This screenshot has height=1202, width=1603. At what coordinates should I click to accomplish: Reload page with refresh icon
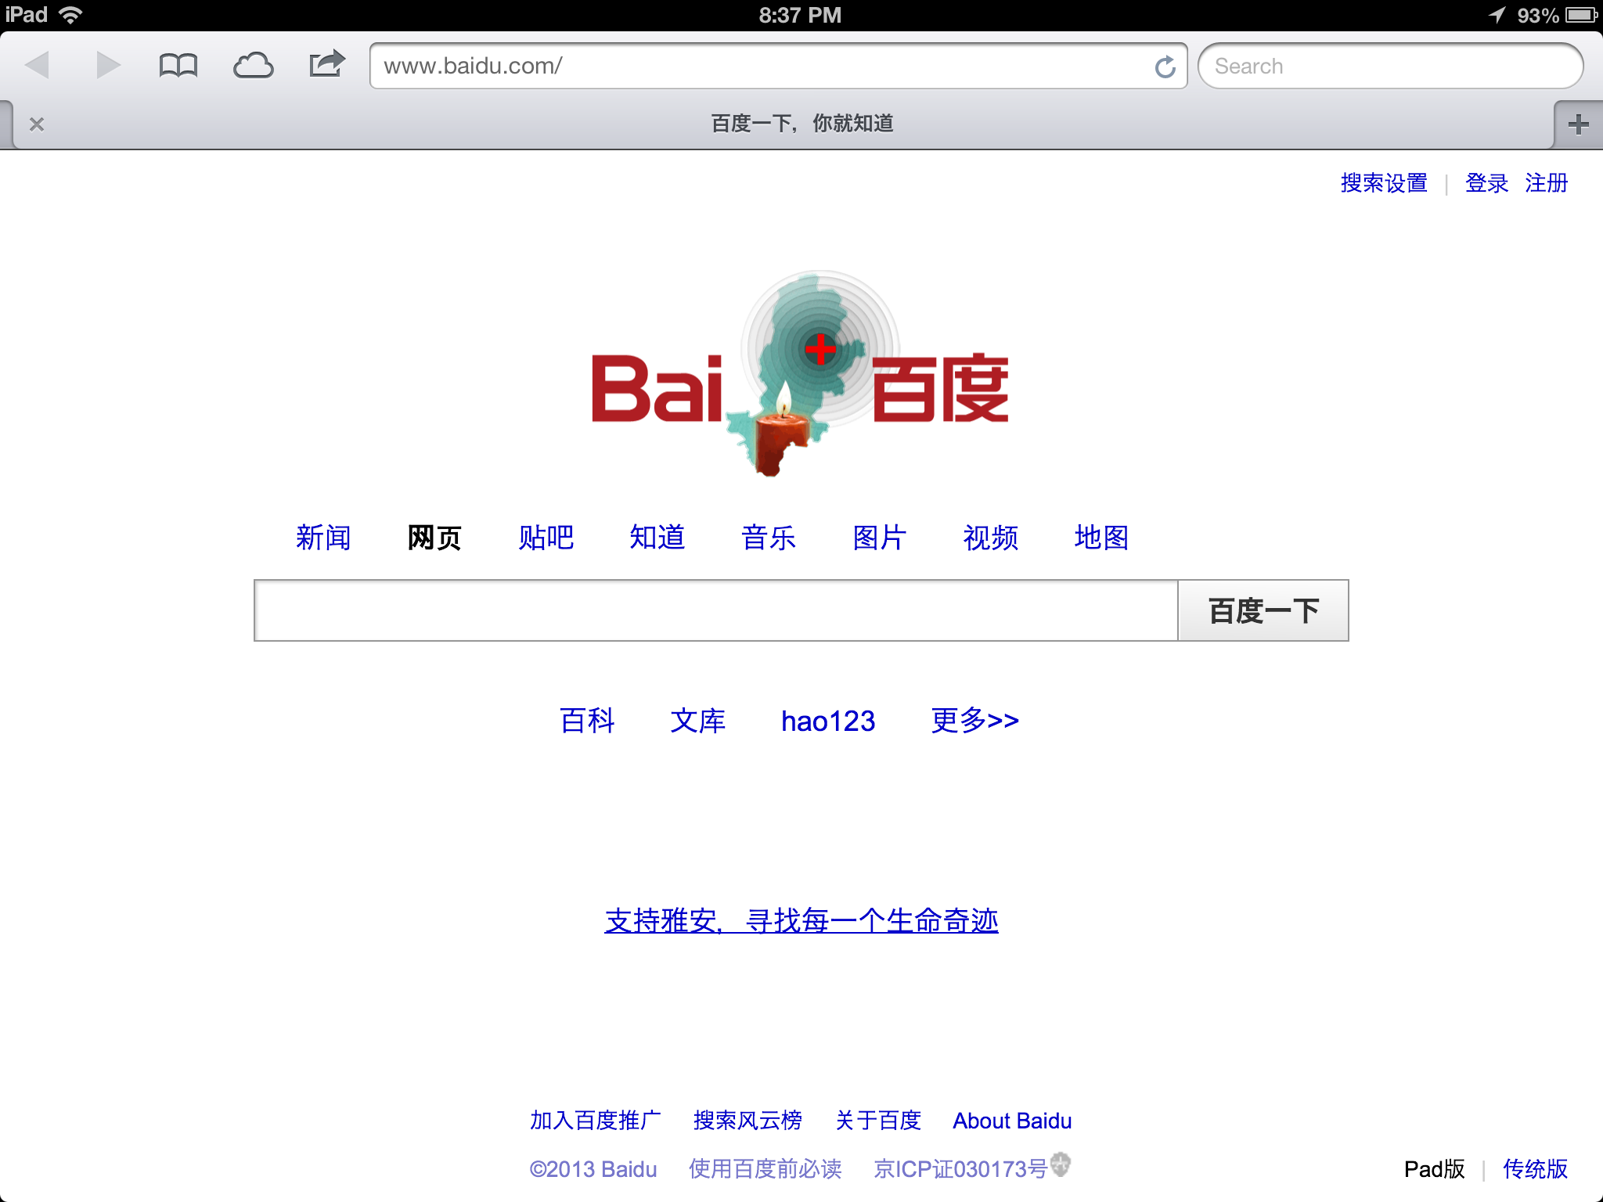click(1165, 67)
